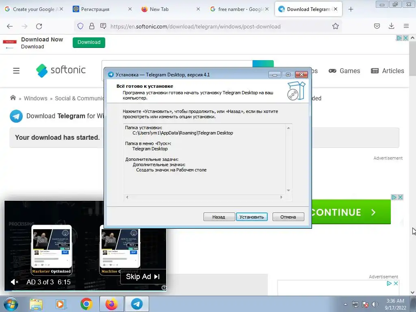Click the Softonic logo
Image resolution: width=416 pixels, height=312 pixels.
pos(61,70)
